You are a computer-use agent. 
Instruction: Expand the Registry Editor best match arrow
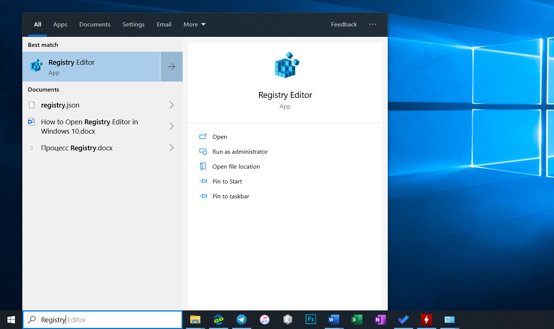click(x=171, y=67)
